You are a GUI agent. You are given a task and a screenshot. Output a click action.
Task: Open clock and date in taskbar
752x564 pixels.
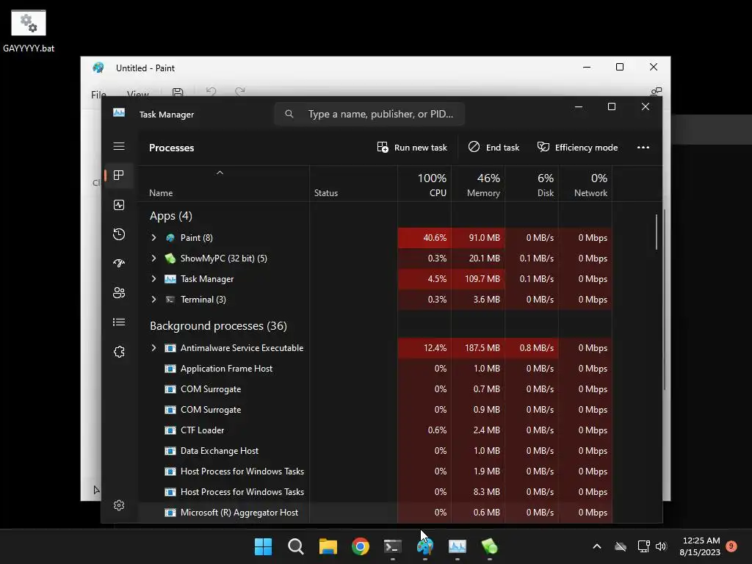(700, 546)
